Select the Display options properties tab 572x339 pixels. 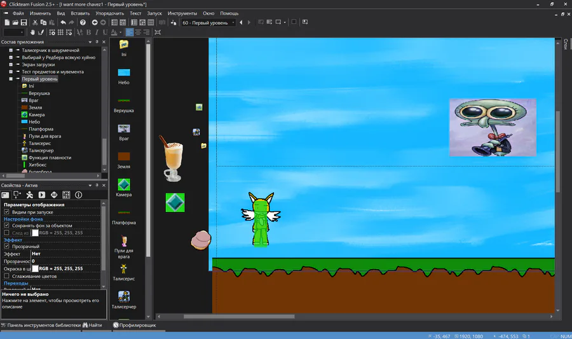click(x=5, y=195)
